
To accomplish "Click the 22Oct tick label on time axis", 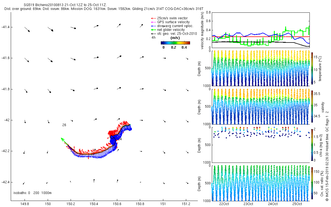I will click(224, 204).
